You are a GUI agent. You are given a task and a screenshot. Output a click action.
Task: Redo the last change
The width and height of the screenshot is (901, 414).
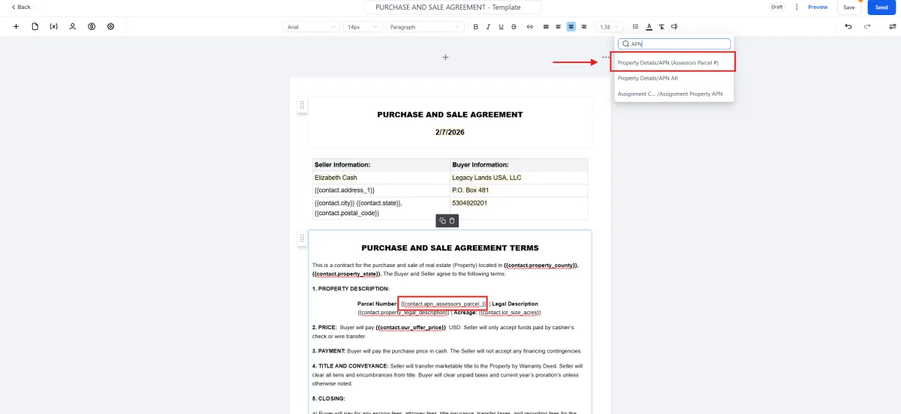click(x=867, y=26)
